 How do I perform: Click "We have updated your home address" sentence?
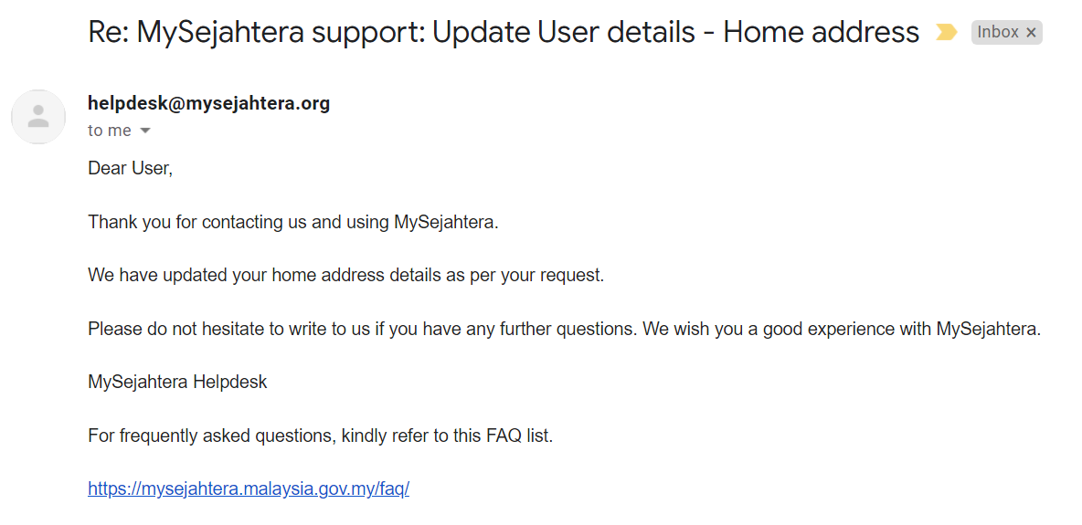point(274,275)
